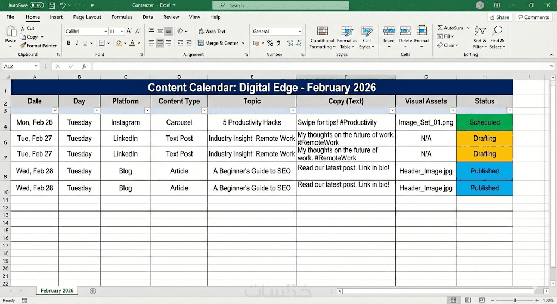Switch to Page Layout view icon
Image resolution: width=557 pixels, height=304 pixels.
467,300
